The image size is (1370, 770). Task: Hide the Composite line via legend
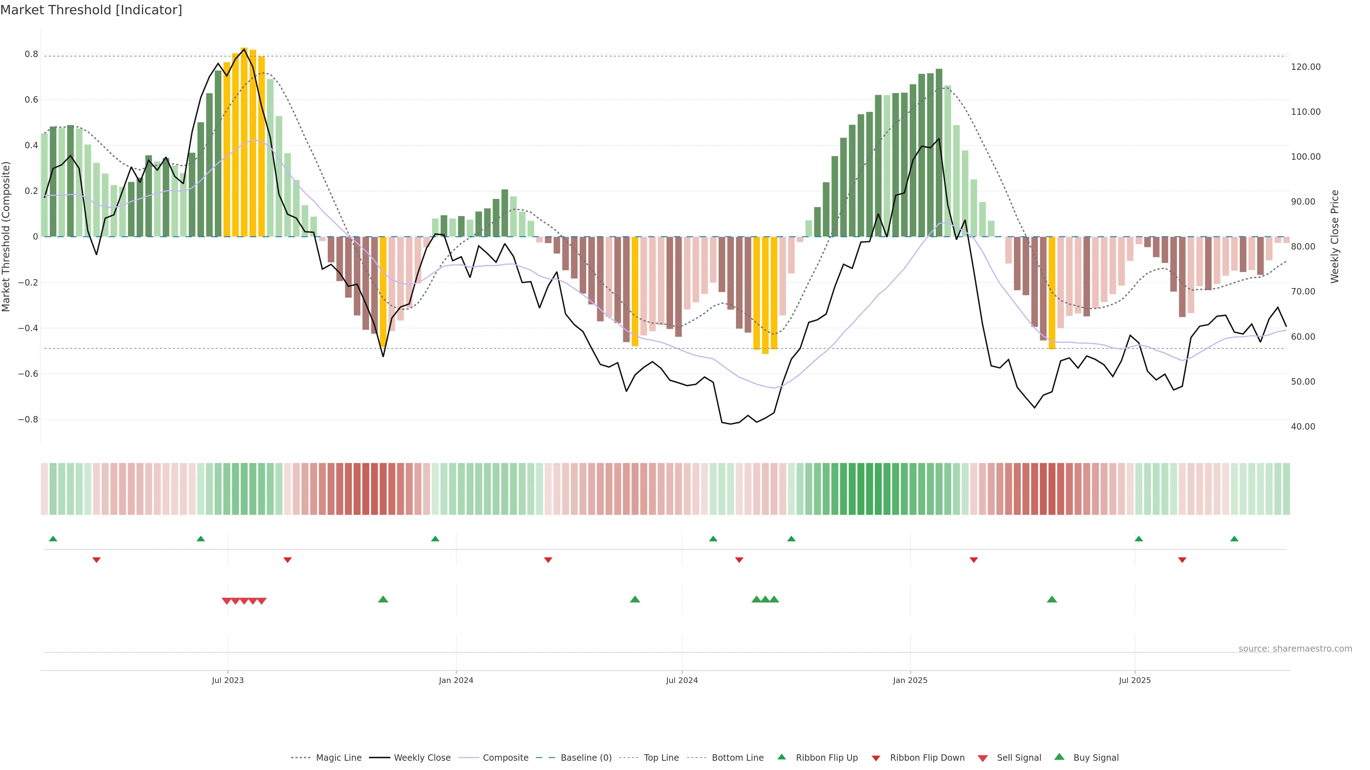tap(505, 758)
